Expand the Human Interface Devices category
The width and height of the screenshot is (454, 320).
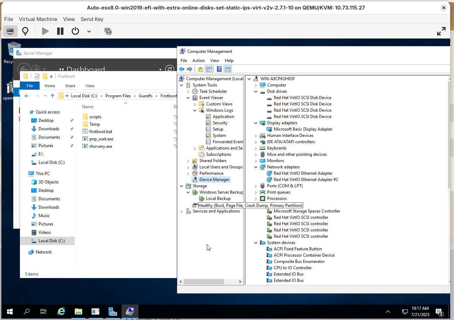[x=256, y=135]
